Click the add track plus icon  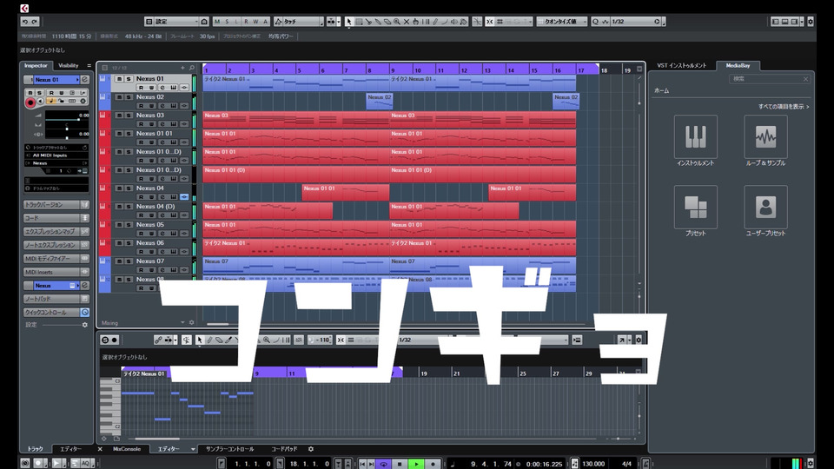(x=182, y=68)
